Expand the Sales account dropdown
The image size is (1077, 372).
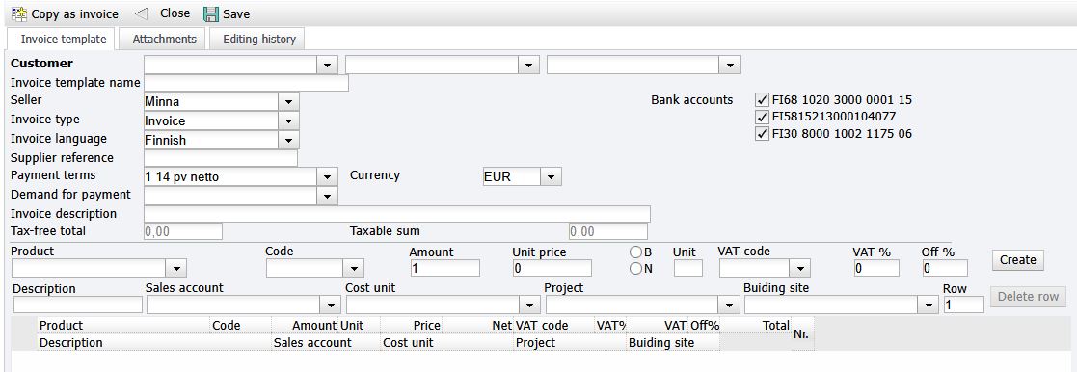[x=331, y=305]
